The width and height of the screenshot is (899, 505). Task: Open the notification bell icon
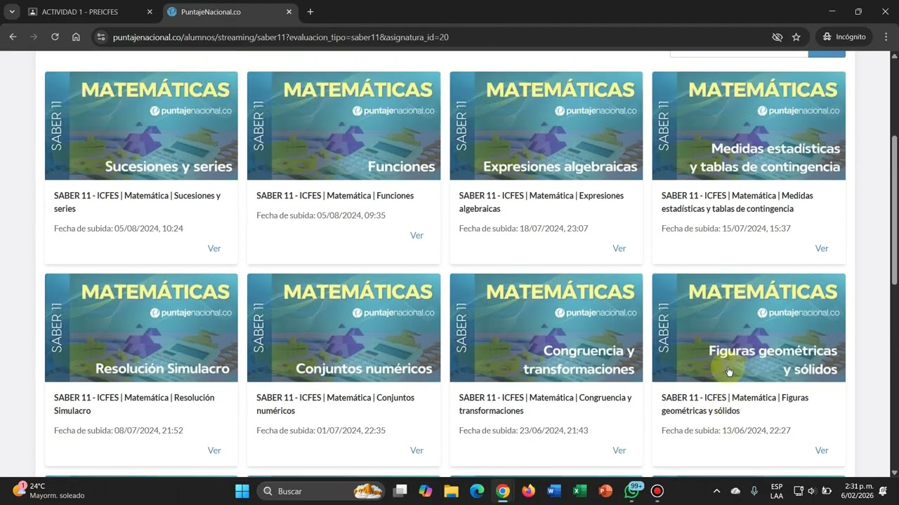coord(884,491)
